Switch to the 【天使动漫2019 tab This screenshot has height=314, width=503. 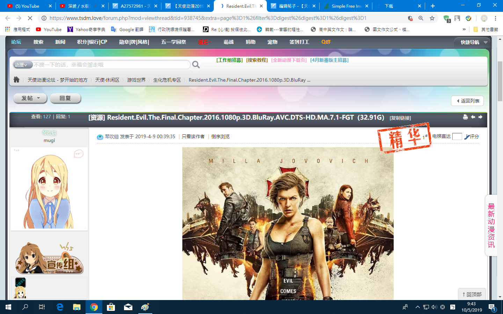click(188, 6)
